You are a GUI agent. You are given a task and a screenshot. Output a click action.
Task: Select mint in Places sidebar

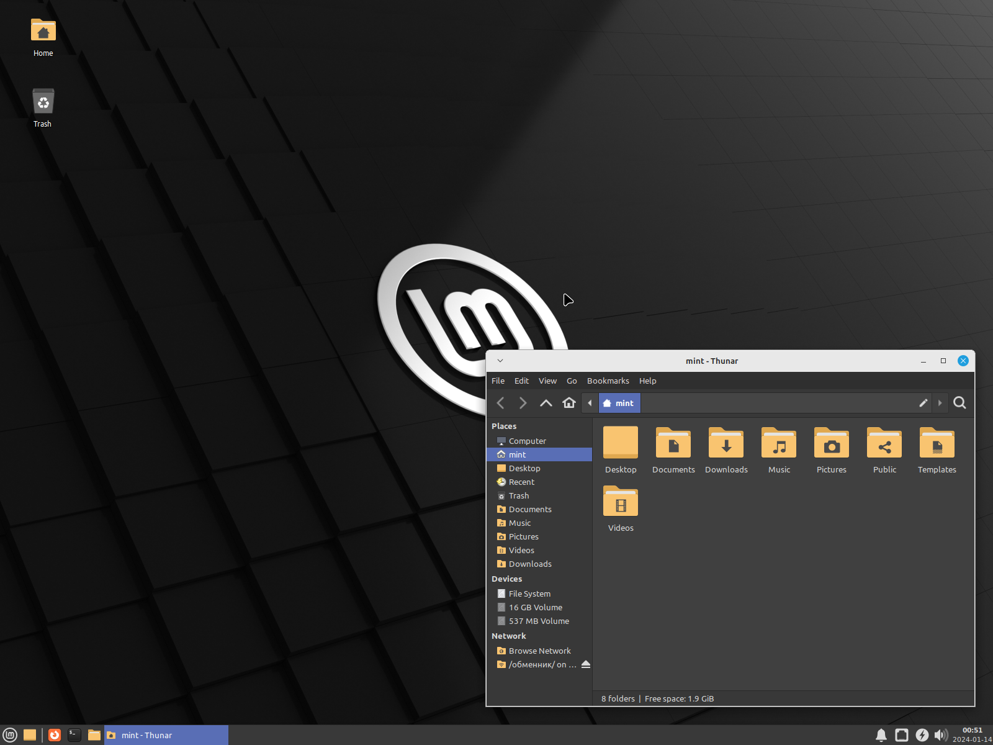click(x=539, y=454)
